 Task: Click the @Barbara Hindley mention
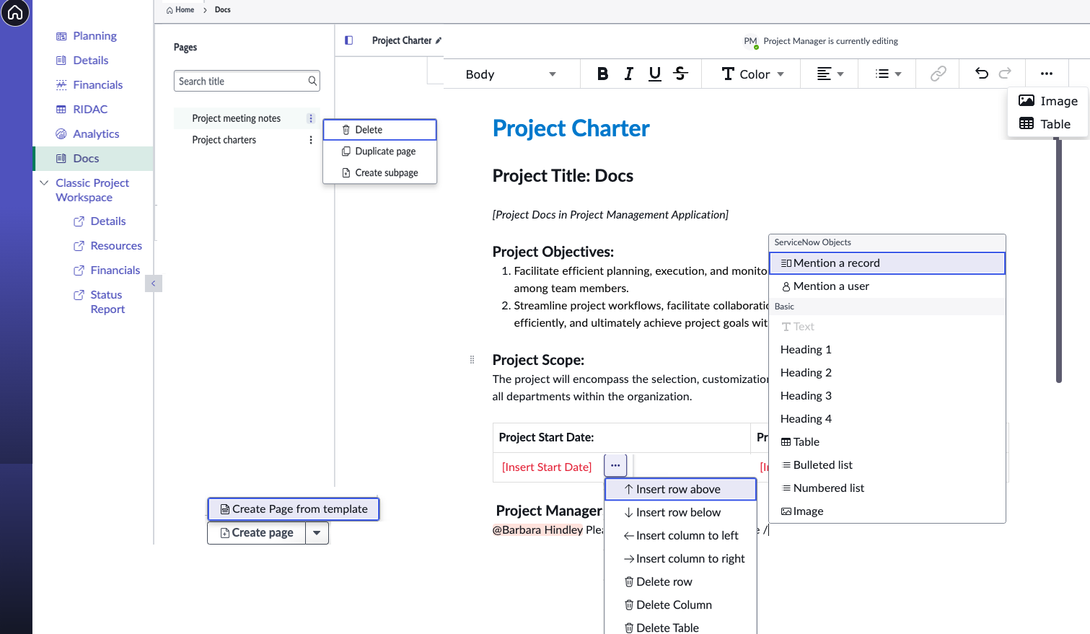click(x=537, y=530)
